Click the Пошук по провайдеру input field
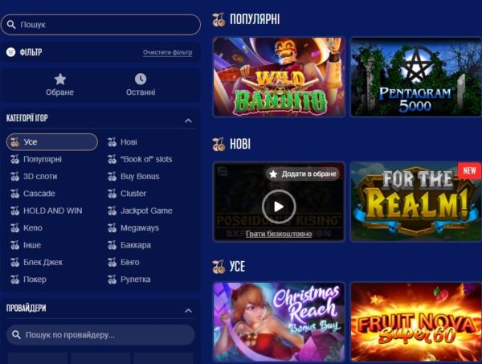The image size is (482, 364). [x=100, y=335]
